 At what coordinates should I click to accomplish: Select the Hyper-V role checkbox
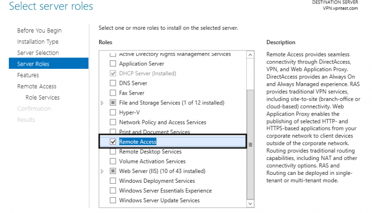pos(113,112)
